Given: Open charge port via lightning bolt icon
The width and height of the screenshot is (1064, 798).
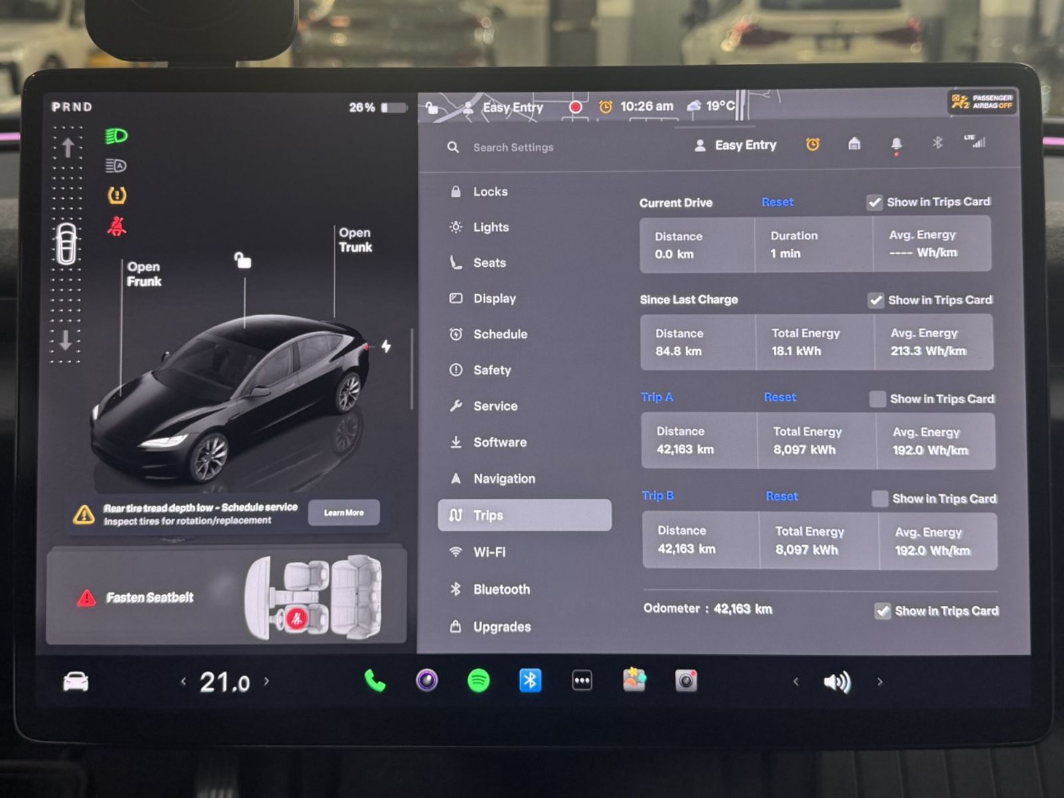Looking at the screenshot, I should pos(386,346).
